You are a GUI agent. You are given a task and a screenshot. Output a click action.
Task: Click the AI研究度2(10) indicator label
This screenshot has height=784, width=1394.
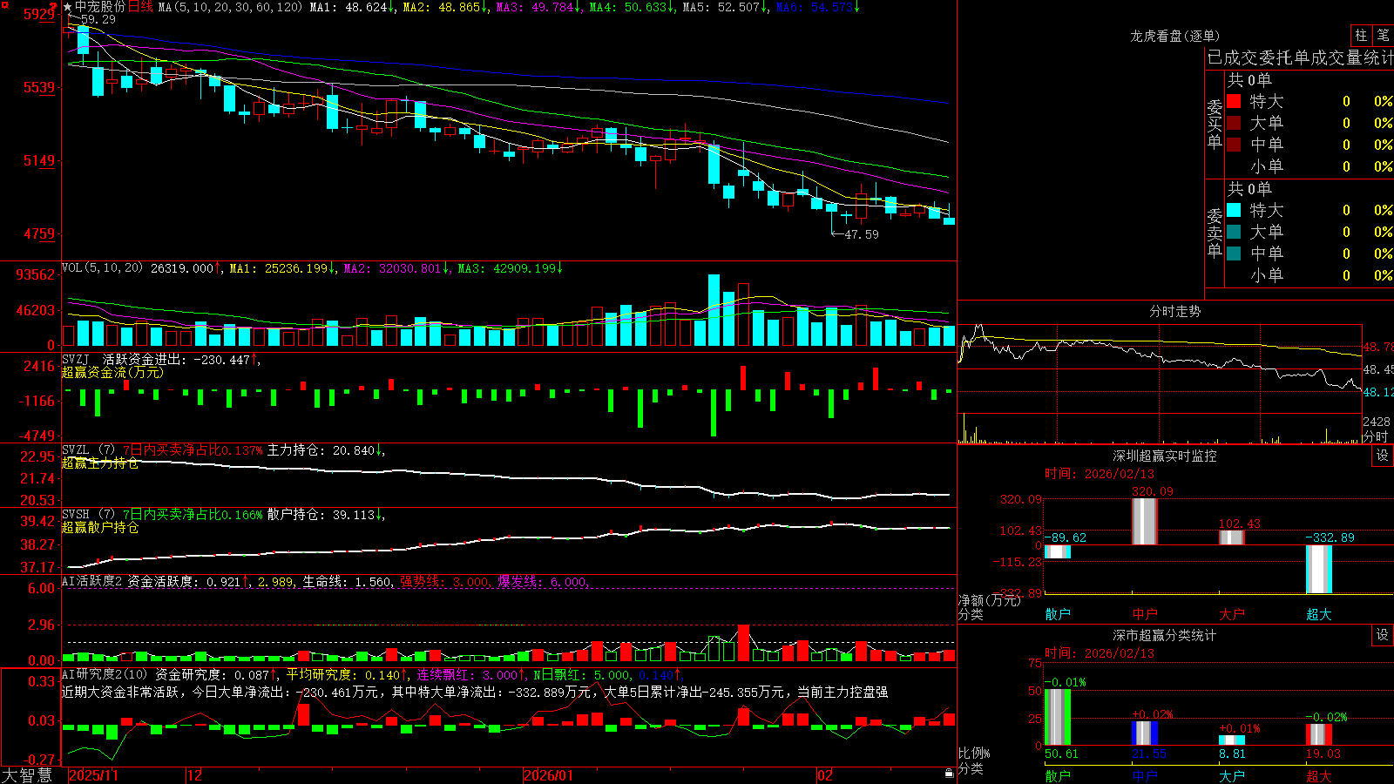coord(105,674)
